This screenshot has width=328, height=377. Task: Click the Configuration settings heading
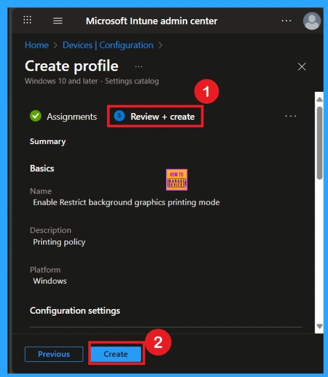tap(75, 311)
